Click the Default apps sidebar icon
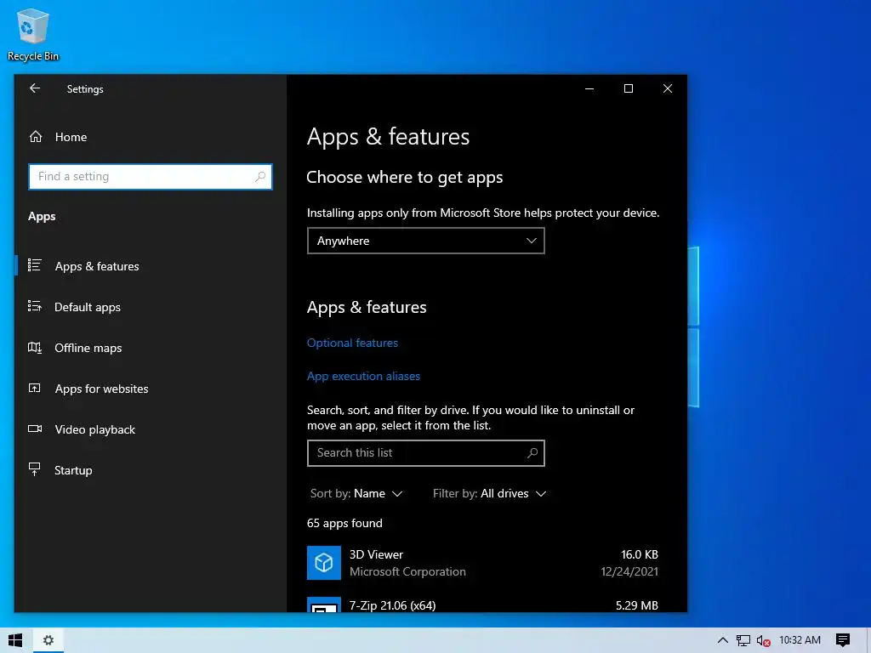Viewport: 871px width, 653px height. point(34,306)
